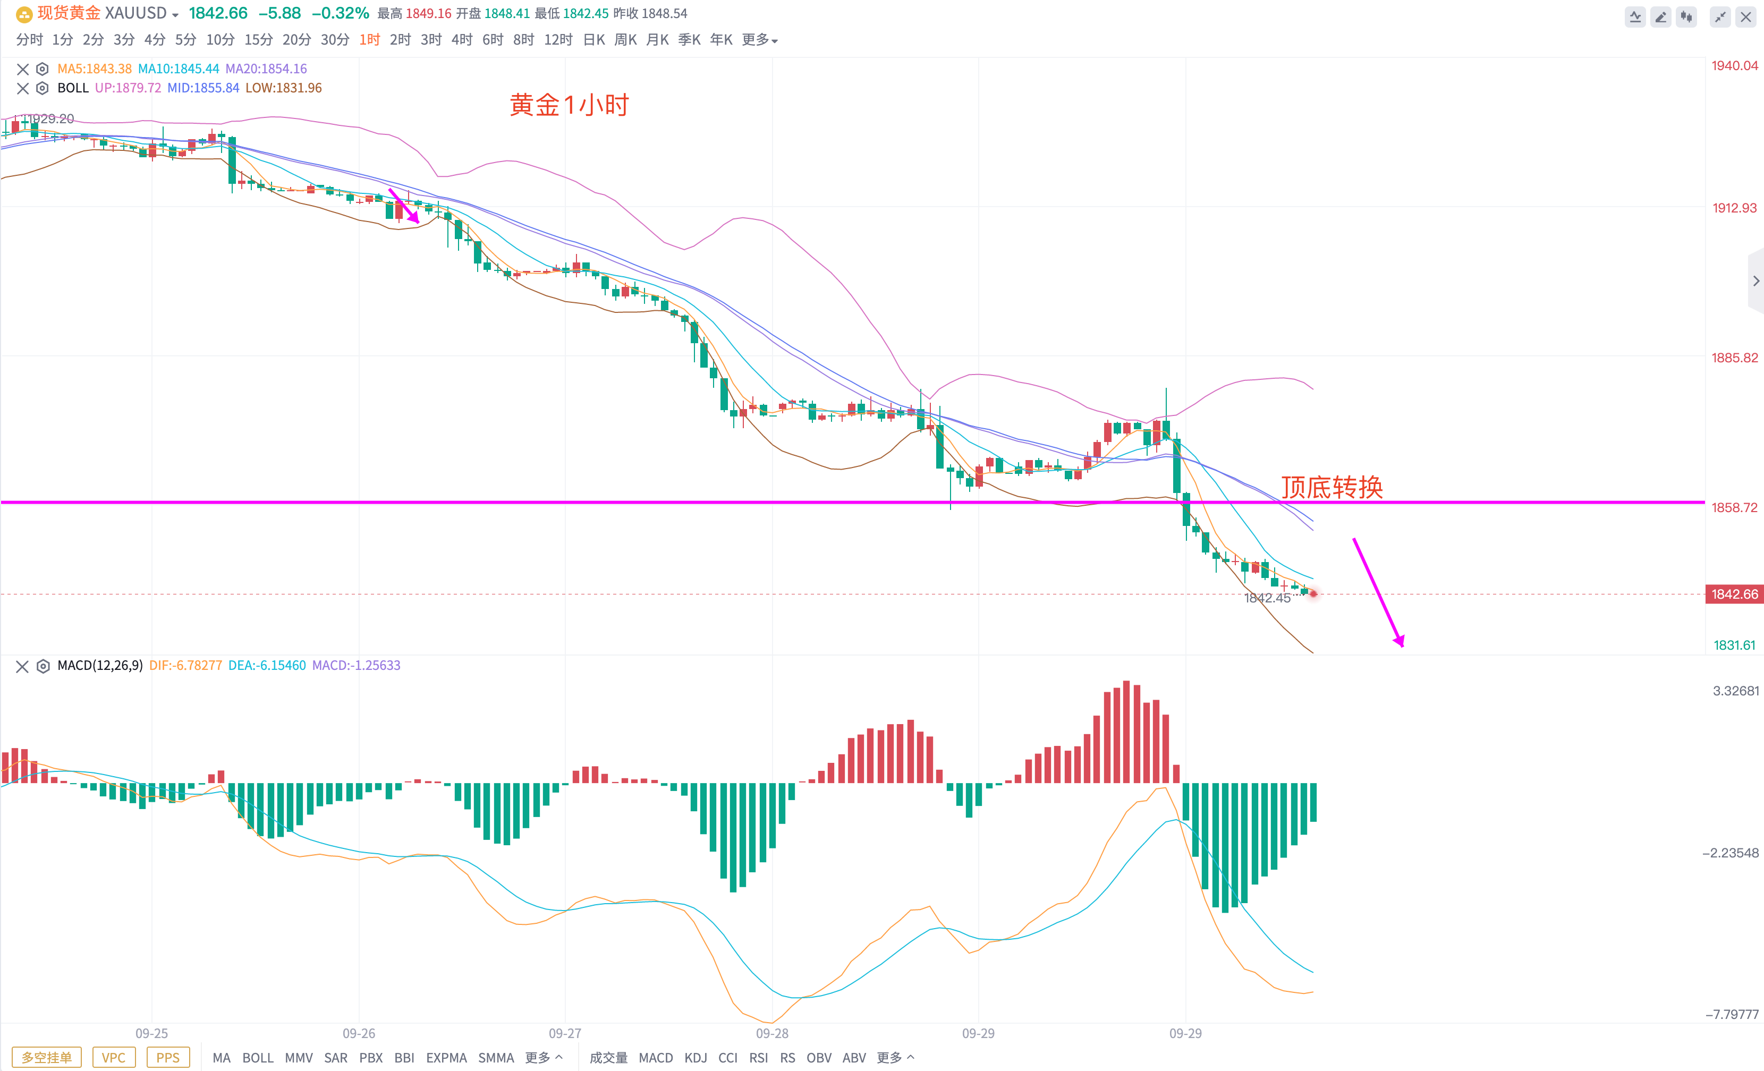
Task: Open BOLL indicator settings gear icon
Action: 42,88
